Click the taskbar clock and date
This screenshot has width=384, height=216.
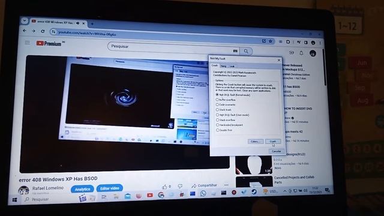click(315, 190)
